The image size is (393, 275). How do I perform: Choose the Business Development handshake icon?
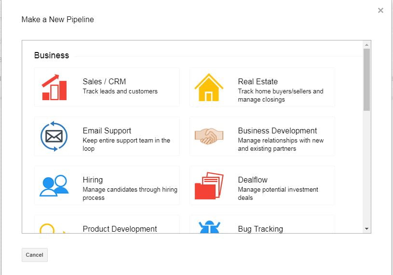tap(209, 136)
